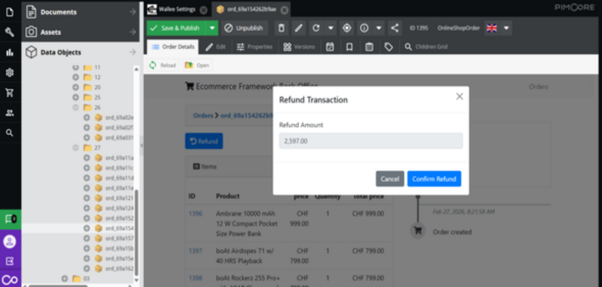Open the users icon in left sidebar
This screenshot has height=287, width=602.
(10, 113)
